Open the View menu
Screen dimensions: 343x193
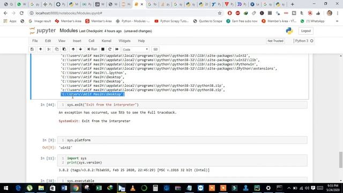pyautogui.click(x=62, y=41)
